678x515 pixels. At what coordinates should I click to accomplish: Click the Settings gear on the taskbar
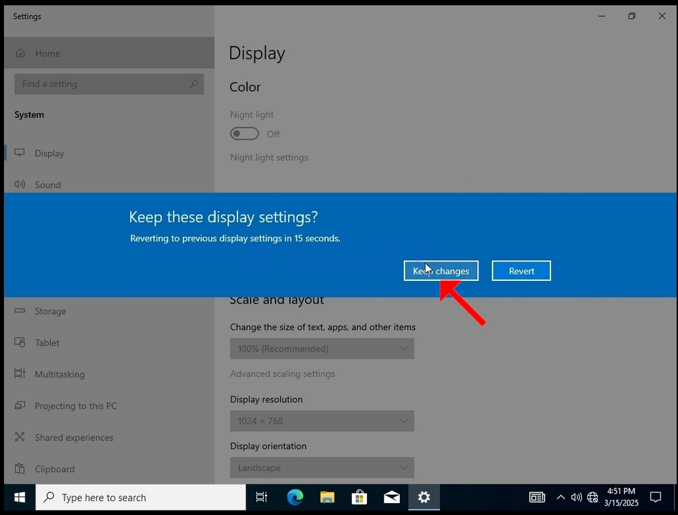point(424,497)
